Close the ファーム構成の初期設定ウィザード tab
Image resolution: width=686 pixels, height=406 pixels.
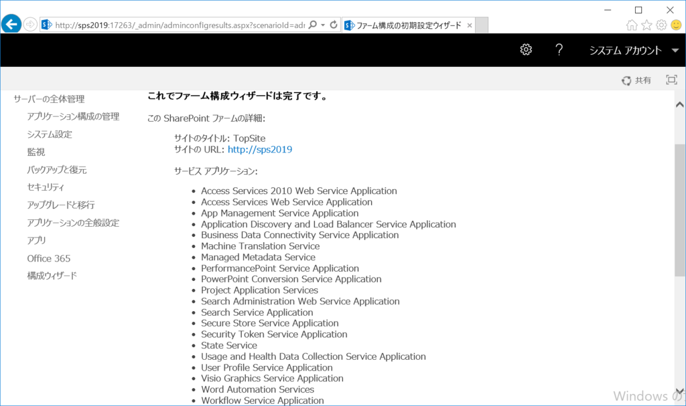pos(470,25)
